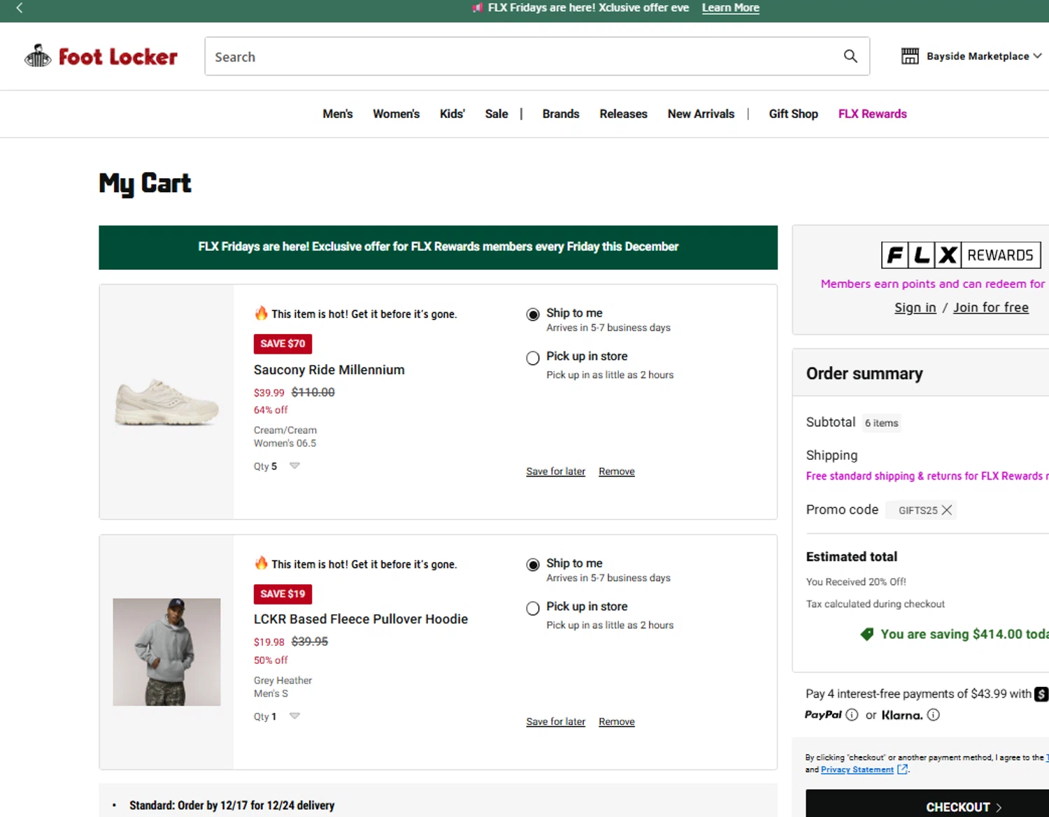The image size is (1049, 817).
Task: Click the Foot Locker logo
Action: click(101, 56)
